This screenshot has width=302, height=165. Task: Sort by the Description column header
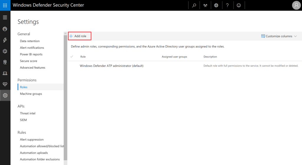(210, 57)
